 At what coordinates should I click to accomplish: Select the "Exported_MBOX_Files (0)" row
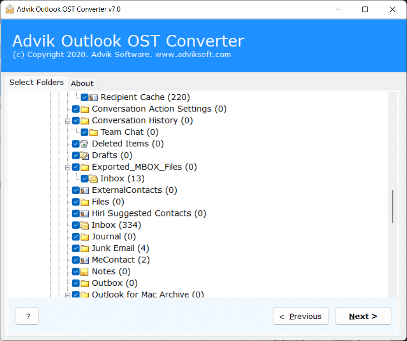click(144, 167)
